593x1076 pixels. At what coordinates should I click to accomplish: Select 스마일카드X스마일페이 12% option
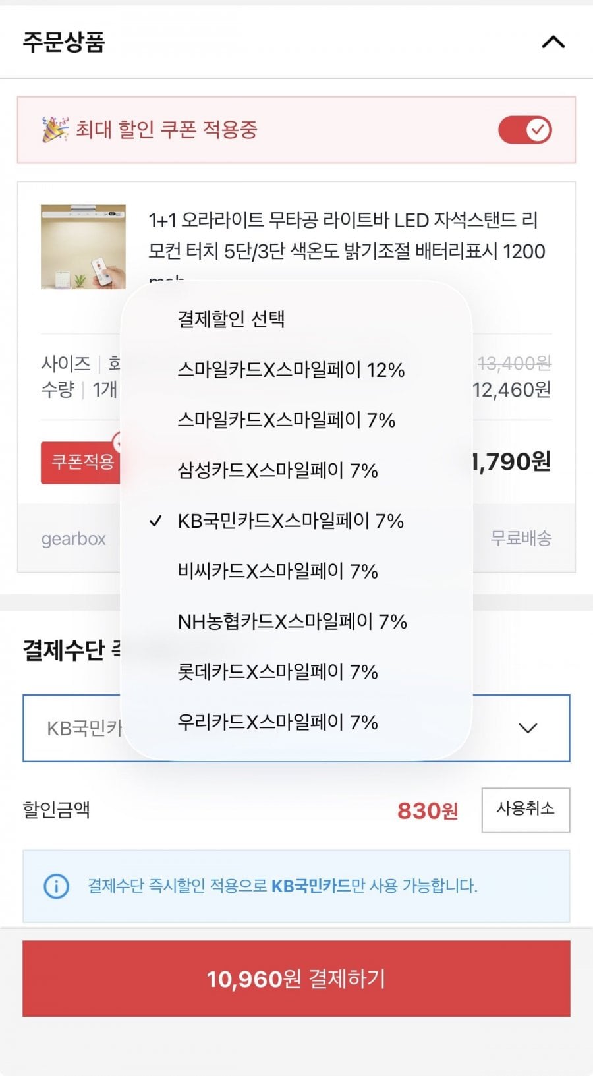click(x=291, y=370)
